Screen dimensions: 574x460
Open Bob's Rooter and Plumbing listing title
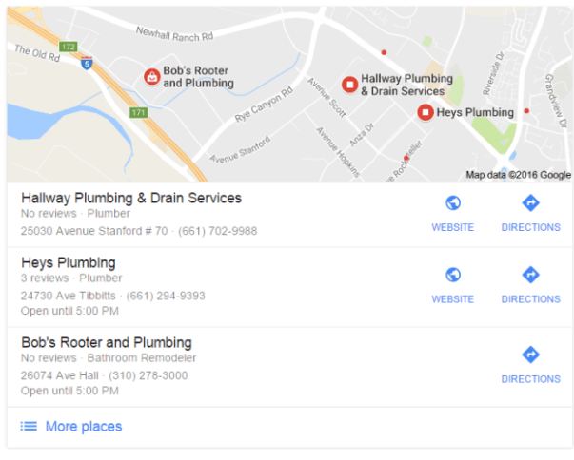coord(107,342)
